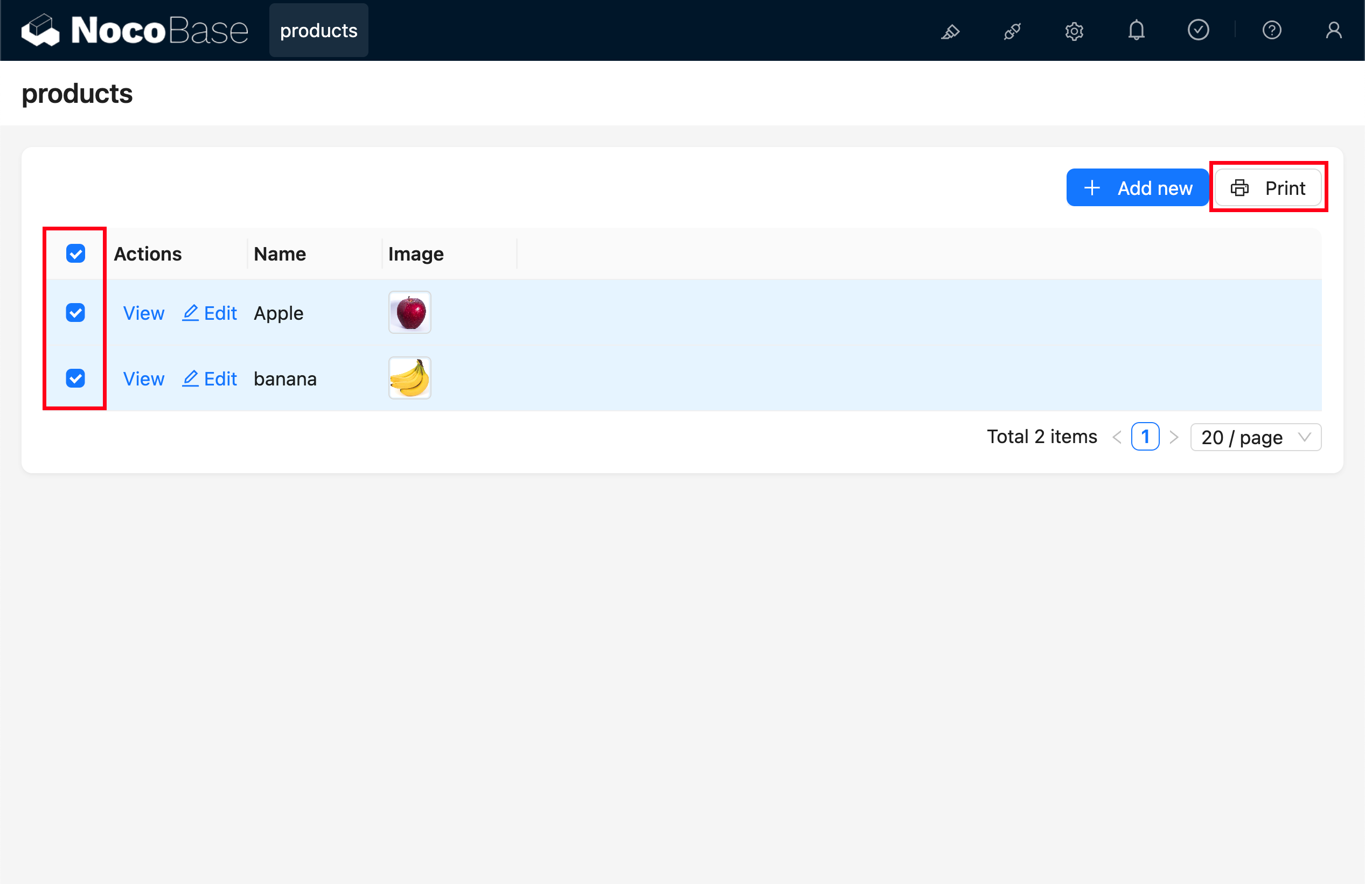1365x884 pixels.
Task: Select page 1 in pagination
Action: pyautogui.click(x=1145, y=437)
